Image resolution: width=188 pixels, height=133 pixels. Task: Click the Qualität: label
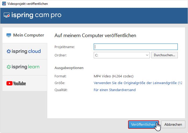pyautogui.click(x=61, y=90)
